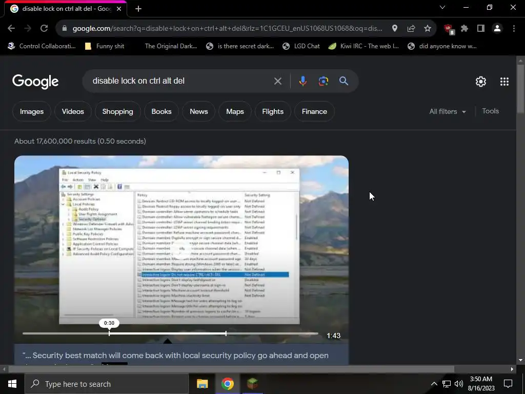Open the Chrome tab search chevron
Viewport: 525px width, 394px height.
(x=442, y=7)
